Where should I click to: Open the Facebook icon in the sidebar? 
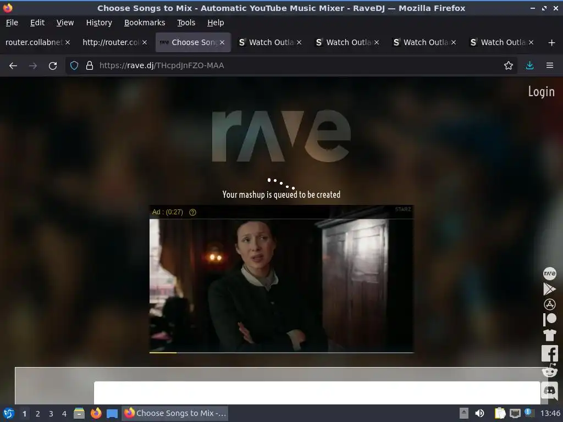point(549,353)
